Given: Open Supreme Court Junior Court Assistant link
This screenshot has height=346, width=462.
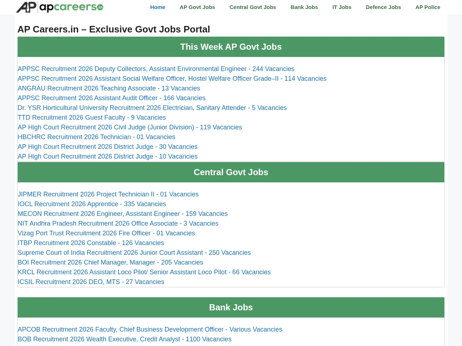Looking at the screenshot, I should tap(134, 253).
